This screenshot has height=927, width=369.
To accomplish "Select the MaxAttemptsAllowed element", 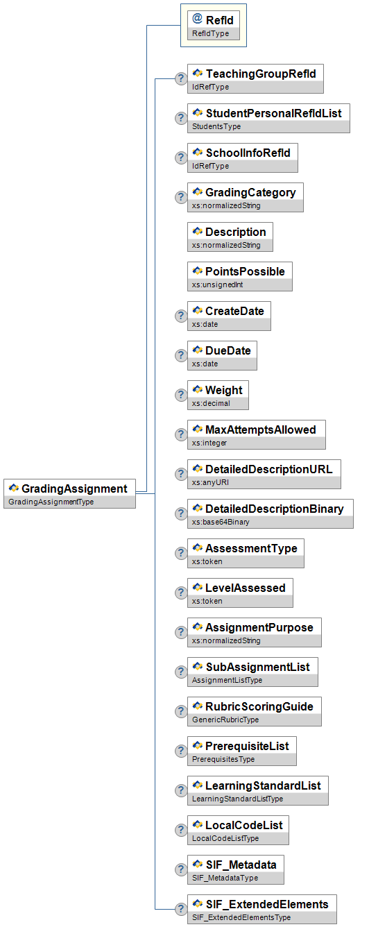I will coord(257,434).
